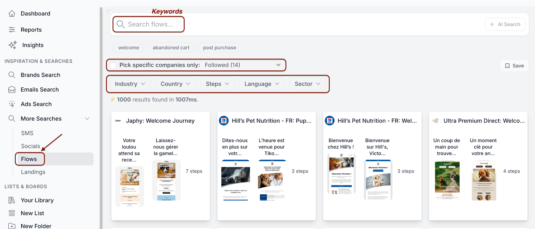
Task: Open the Hill's Pet Nutrition - FR: Wel... flow
Action: pos(377,121)
